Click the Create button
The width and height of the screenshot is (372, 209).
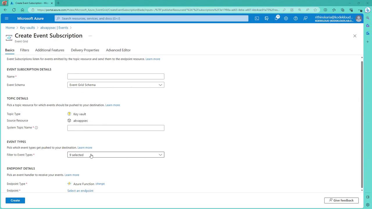pos(15,200)
